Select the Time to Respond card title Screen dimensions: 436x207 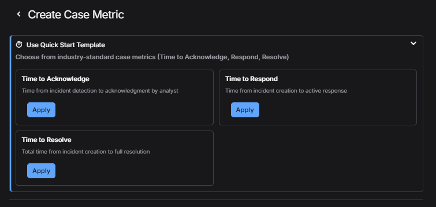252,79
